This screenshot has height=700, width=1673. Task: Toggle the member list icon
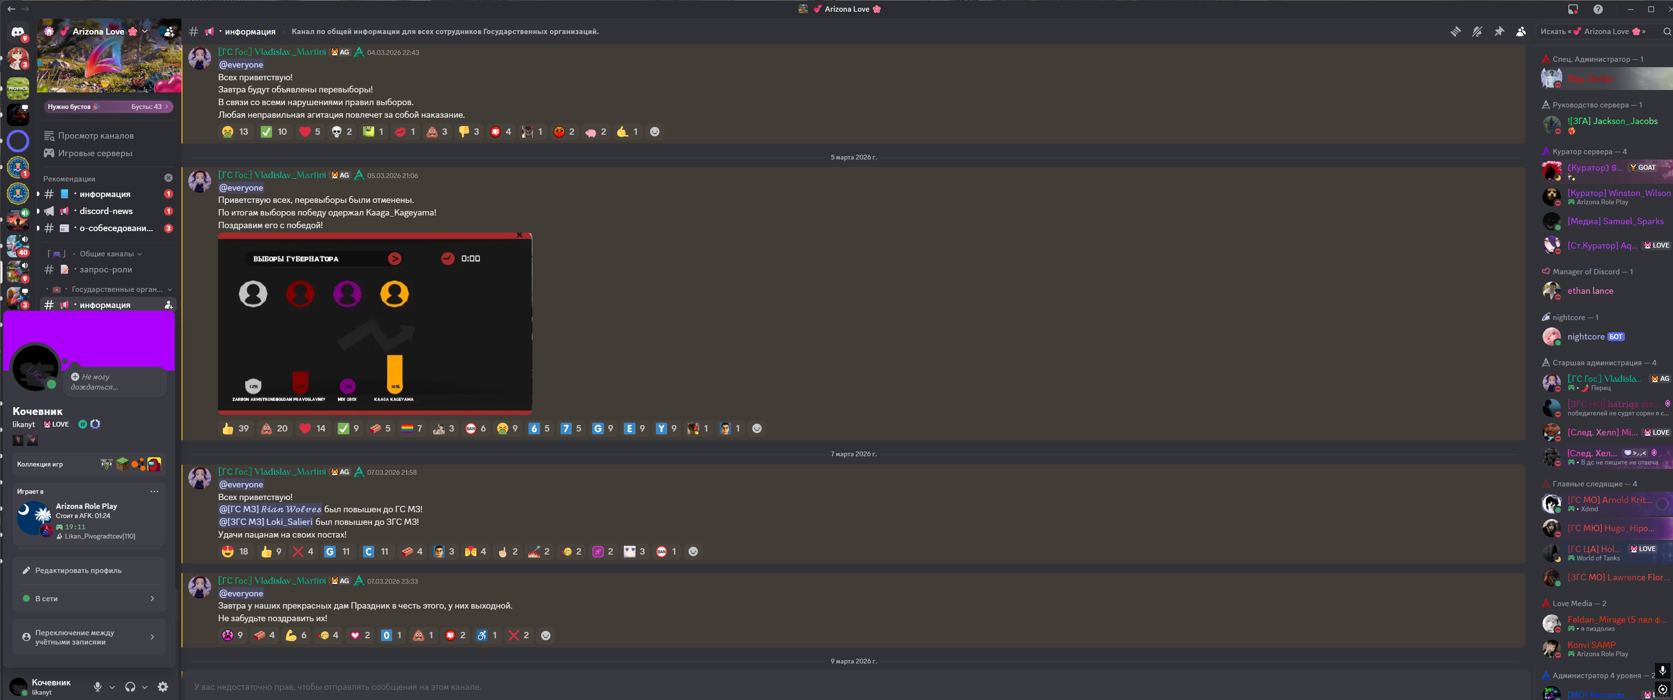coord(1521,31)
